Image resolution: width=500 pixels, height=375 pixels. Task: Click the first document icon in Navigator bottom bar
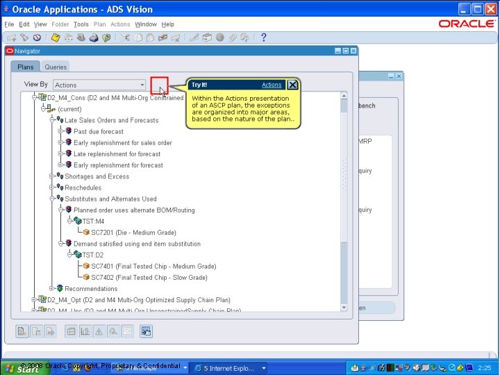point(22,332)
